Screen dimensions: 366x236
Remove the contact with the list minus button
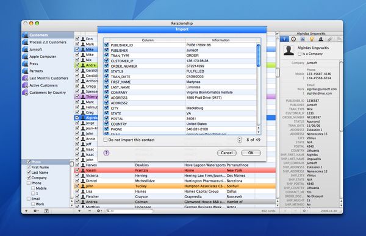(90, 211)
